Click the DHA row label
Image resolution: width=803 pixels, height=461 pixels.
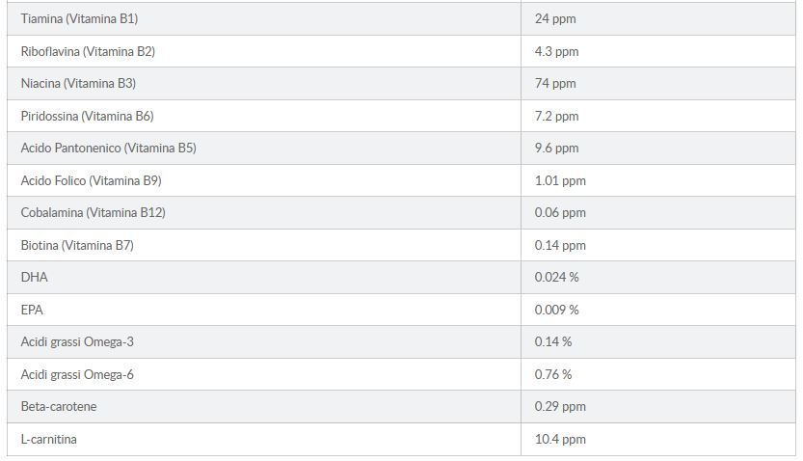click(x=34, y=277)
